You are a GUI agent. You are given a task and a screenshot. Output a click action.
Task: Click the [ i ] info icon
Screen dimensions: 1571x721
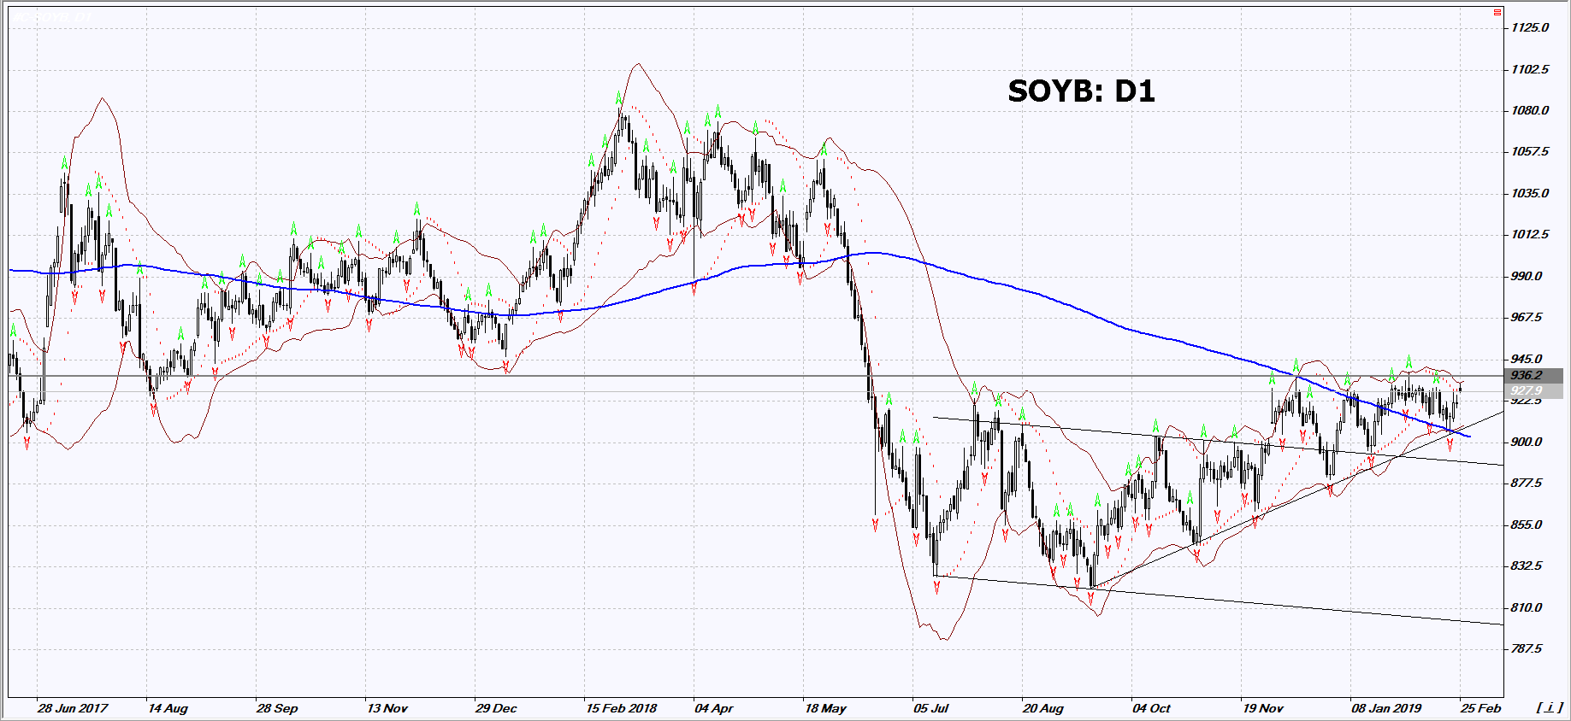[x=1549, y=708]
